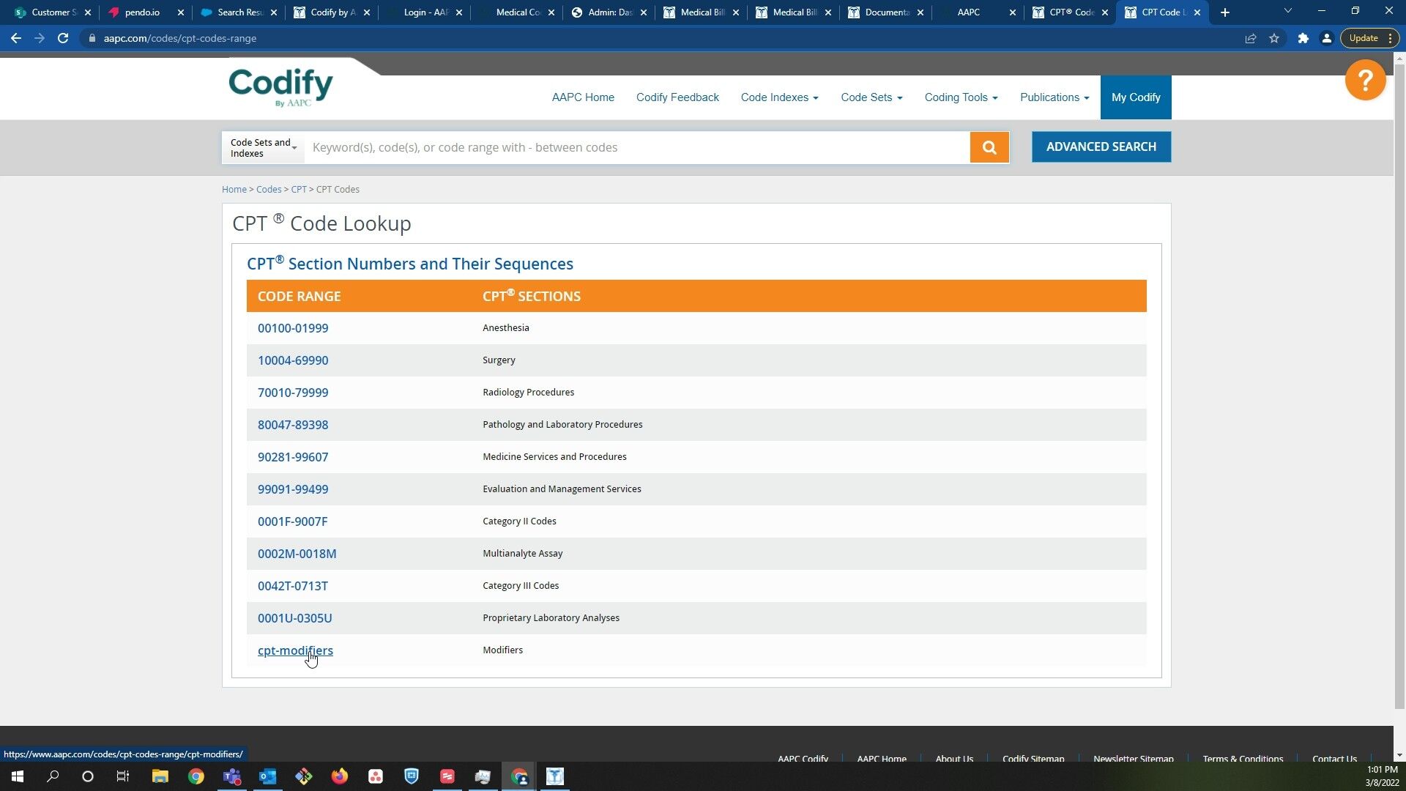
Task: Switch to the Search Results browser tab
Action: [x=239, y=12]
